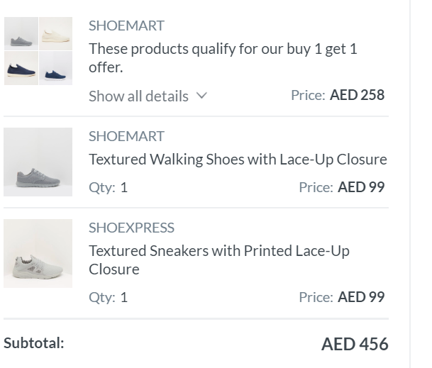Screen dimensions: 432x368
Task: Click SHOEMART label above the buy 1 get 1 offer
Action: [x=126, y=26]
